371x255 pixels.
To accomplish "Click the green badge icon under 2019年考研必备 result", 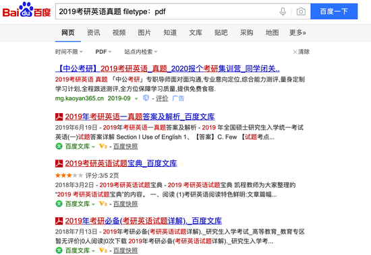I will [x=59, y=250].
